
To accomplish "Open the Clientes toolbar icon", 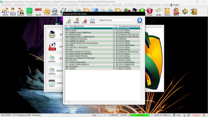I will click(x=5, y=12).
